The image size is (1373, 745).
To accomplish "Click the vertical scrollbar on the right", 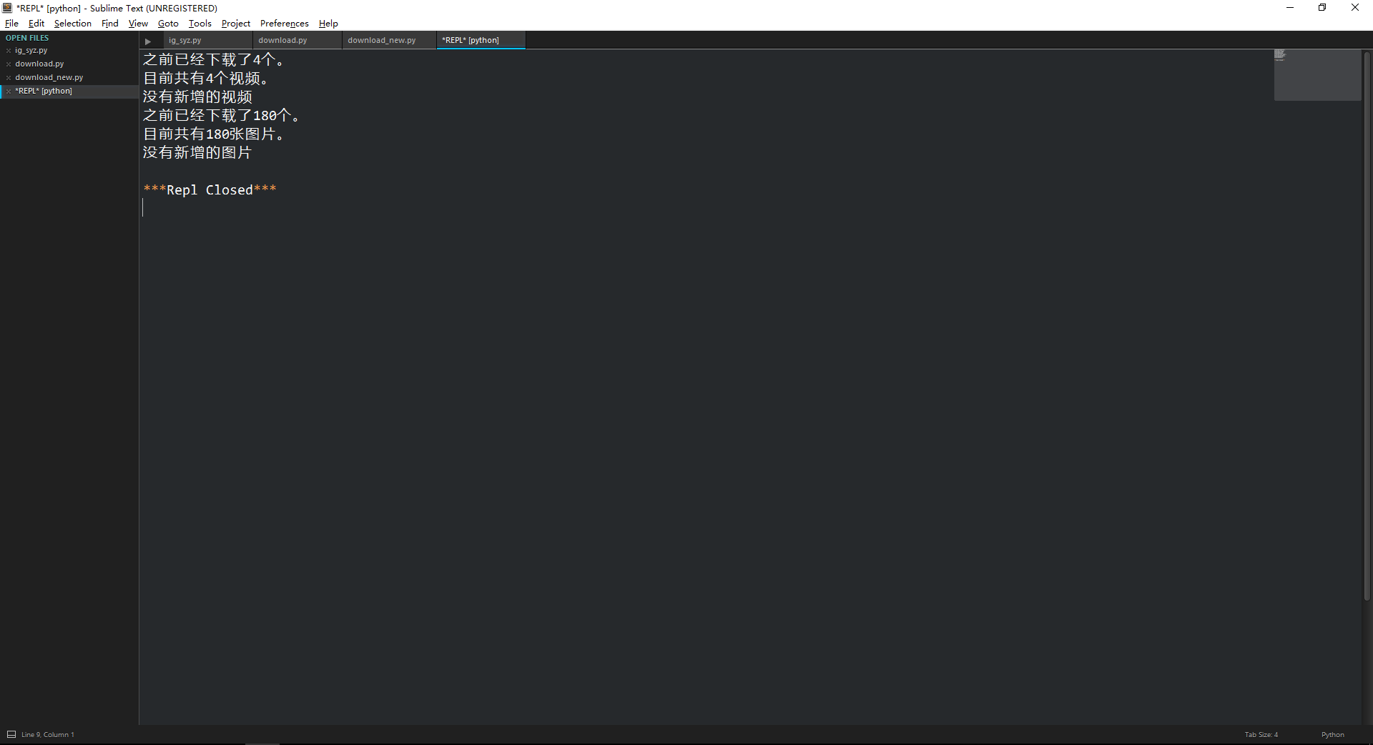I will click(x=1367, y=325).
